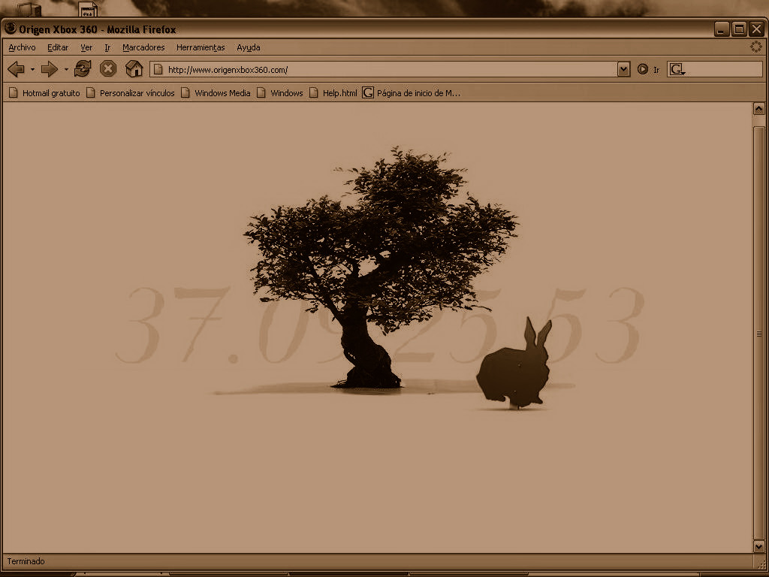The height and width of the screenshot is (577, 769).
Task: Go back with the Back arrow
Action: click(17, 69)
